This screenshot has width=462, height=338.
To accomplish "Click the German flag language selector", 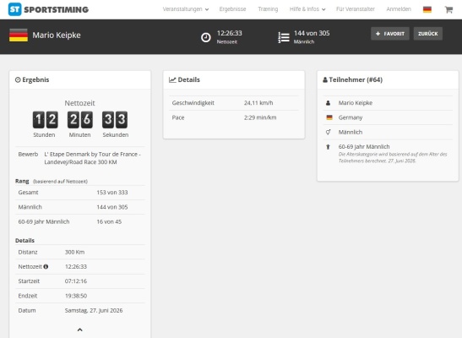I will 427,9.
